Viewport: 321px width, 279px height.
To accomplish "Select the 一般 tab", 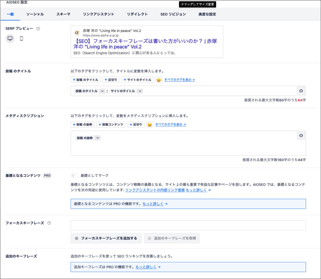I will tap(10, 14).
